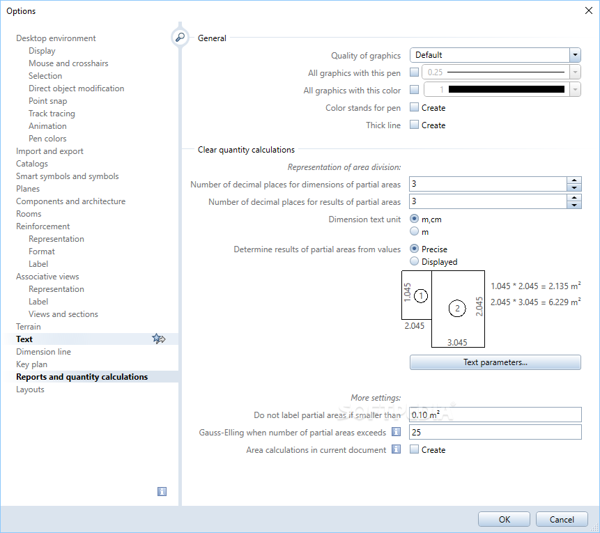Click the area division preview diagram
The height and width of the screenshot is (533, 600).
443,309
